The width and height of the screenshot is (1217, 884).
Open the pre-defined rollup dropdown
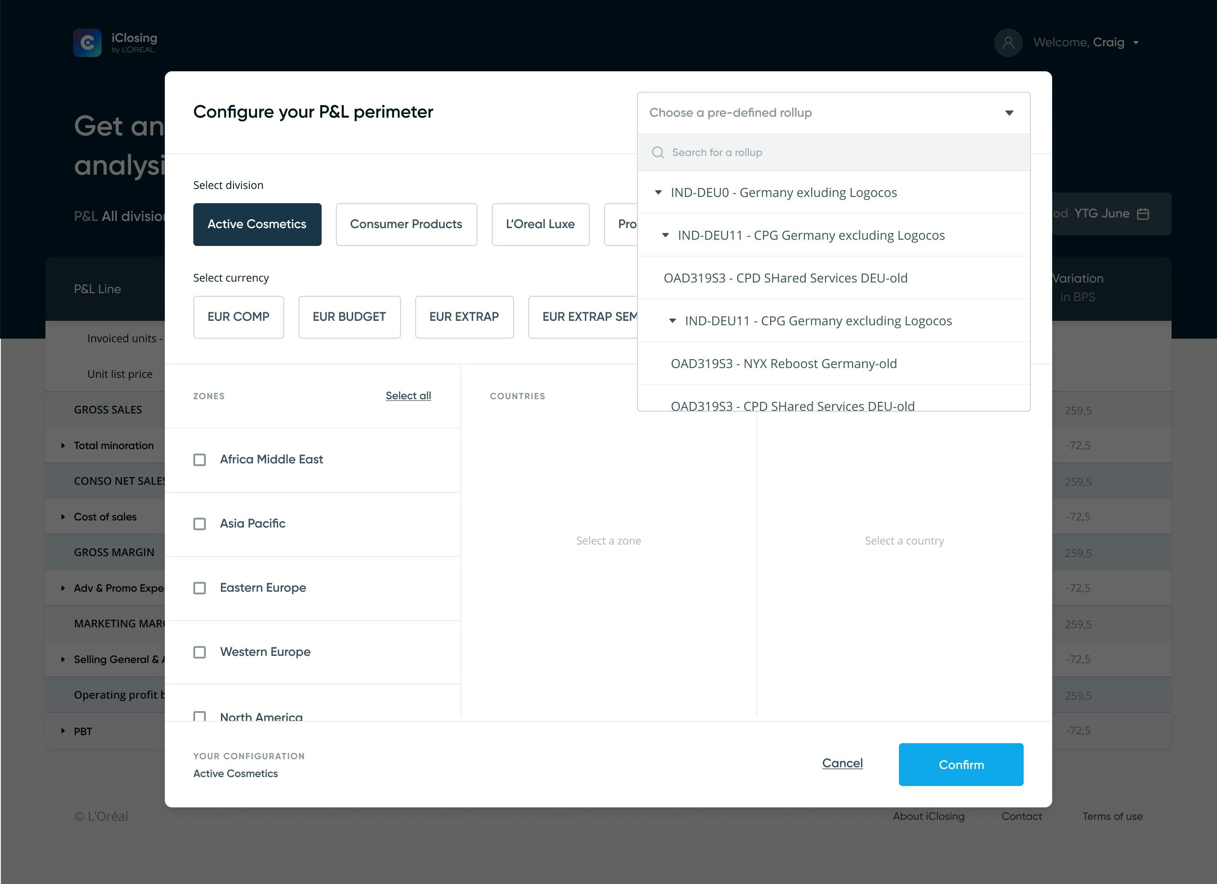(x=833, y=113)
